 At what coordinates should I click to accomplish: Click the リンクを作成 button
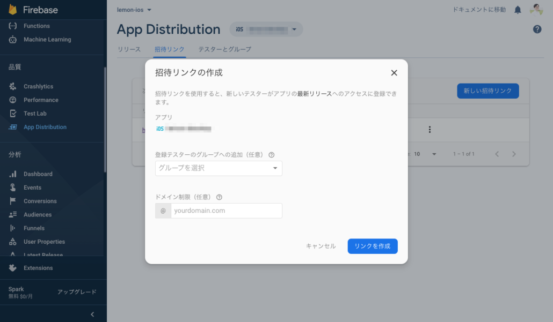[373, 246]
